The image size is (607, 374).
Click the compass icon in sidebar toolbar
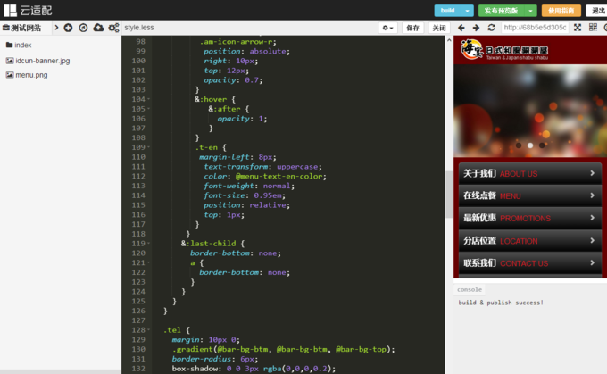click(83, 28)
